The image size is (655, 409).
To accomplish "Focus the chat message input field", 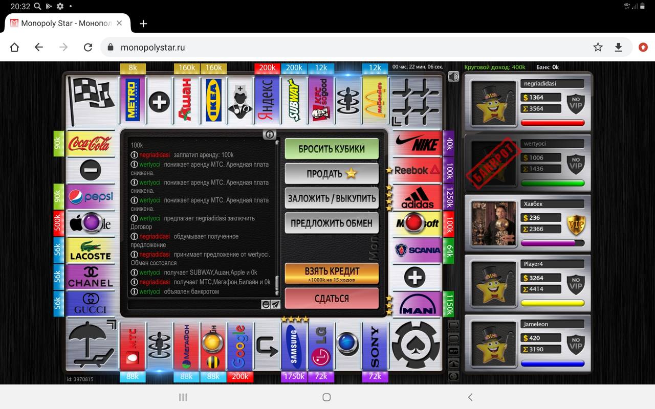I will (193, 305).
